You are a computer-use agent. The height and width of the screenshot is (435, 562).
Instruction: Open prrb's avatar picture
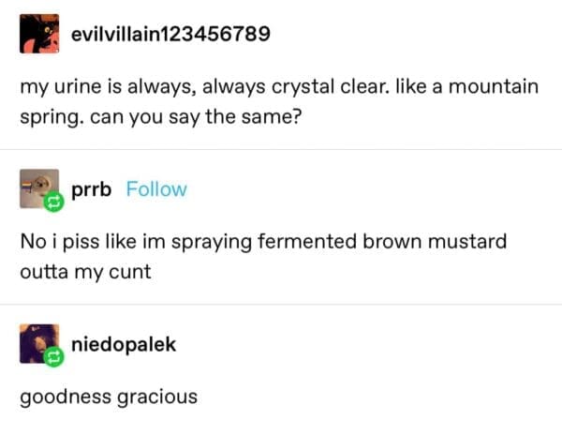point(38,188)
